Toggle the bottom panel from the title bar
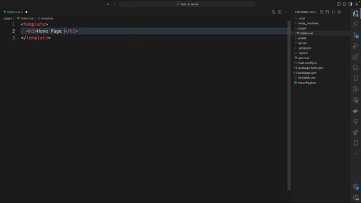The image size is (361, 203). click(345, 4)
